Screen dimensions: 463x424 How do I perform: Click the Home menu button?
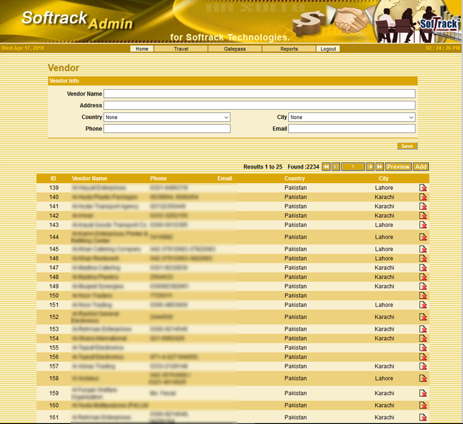coord(142,49)
